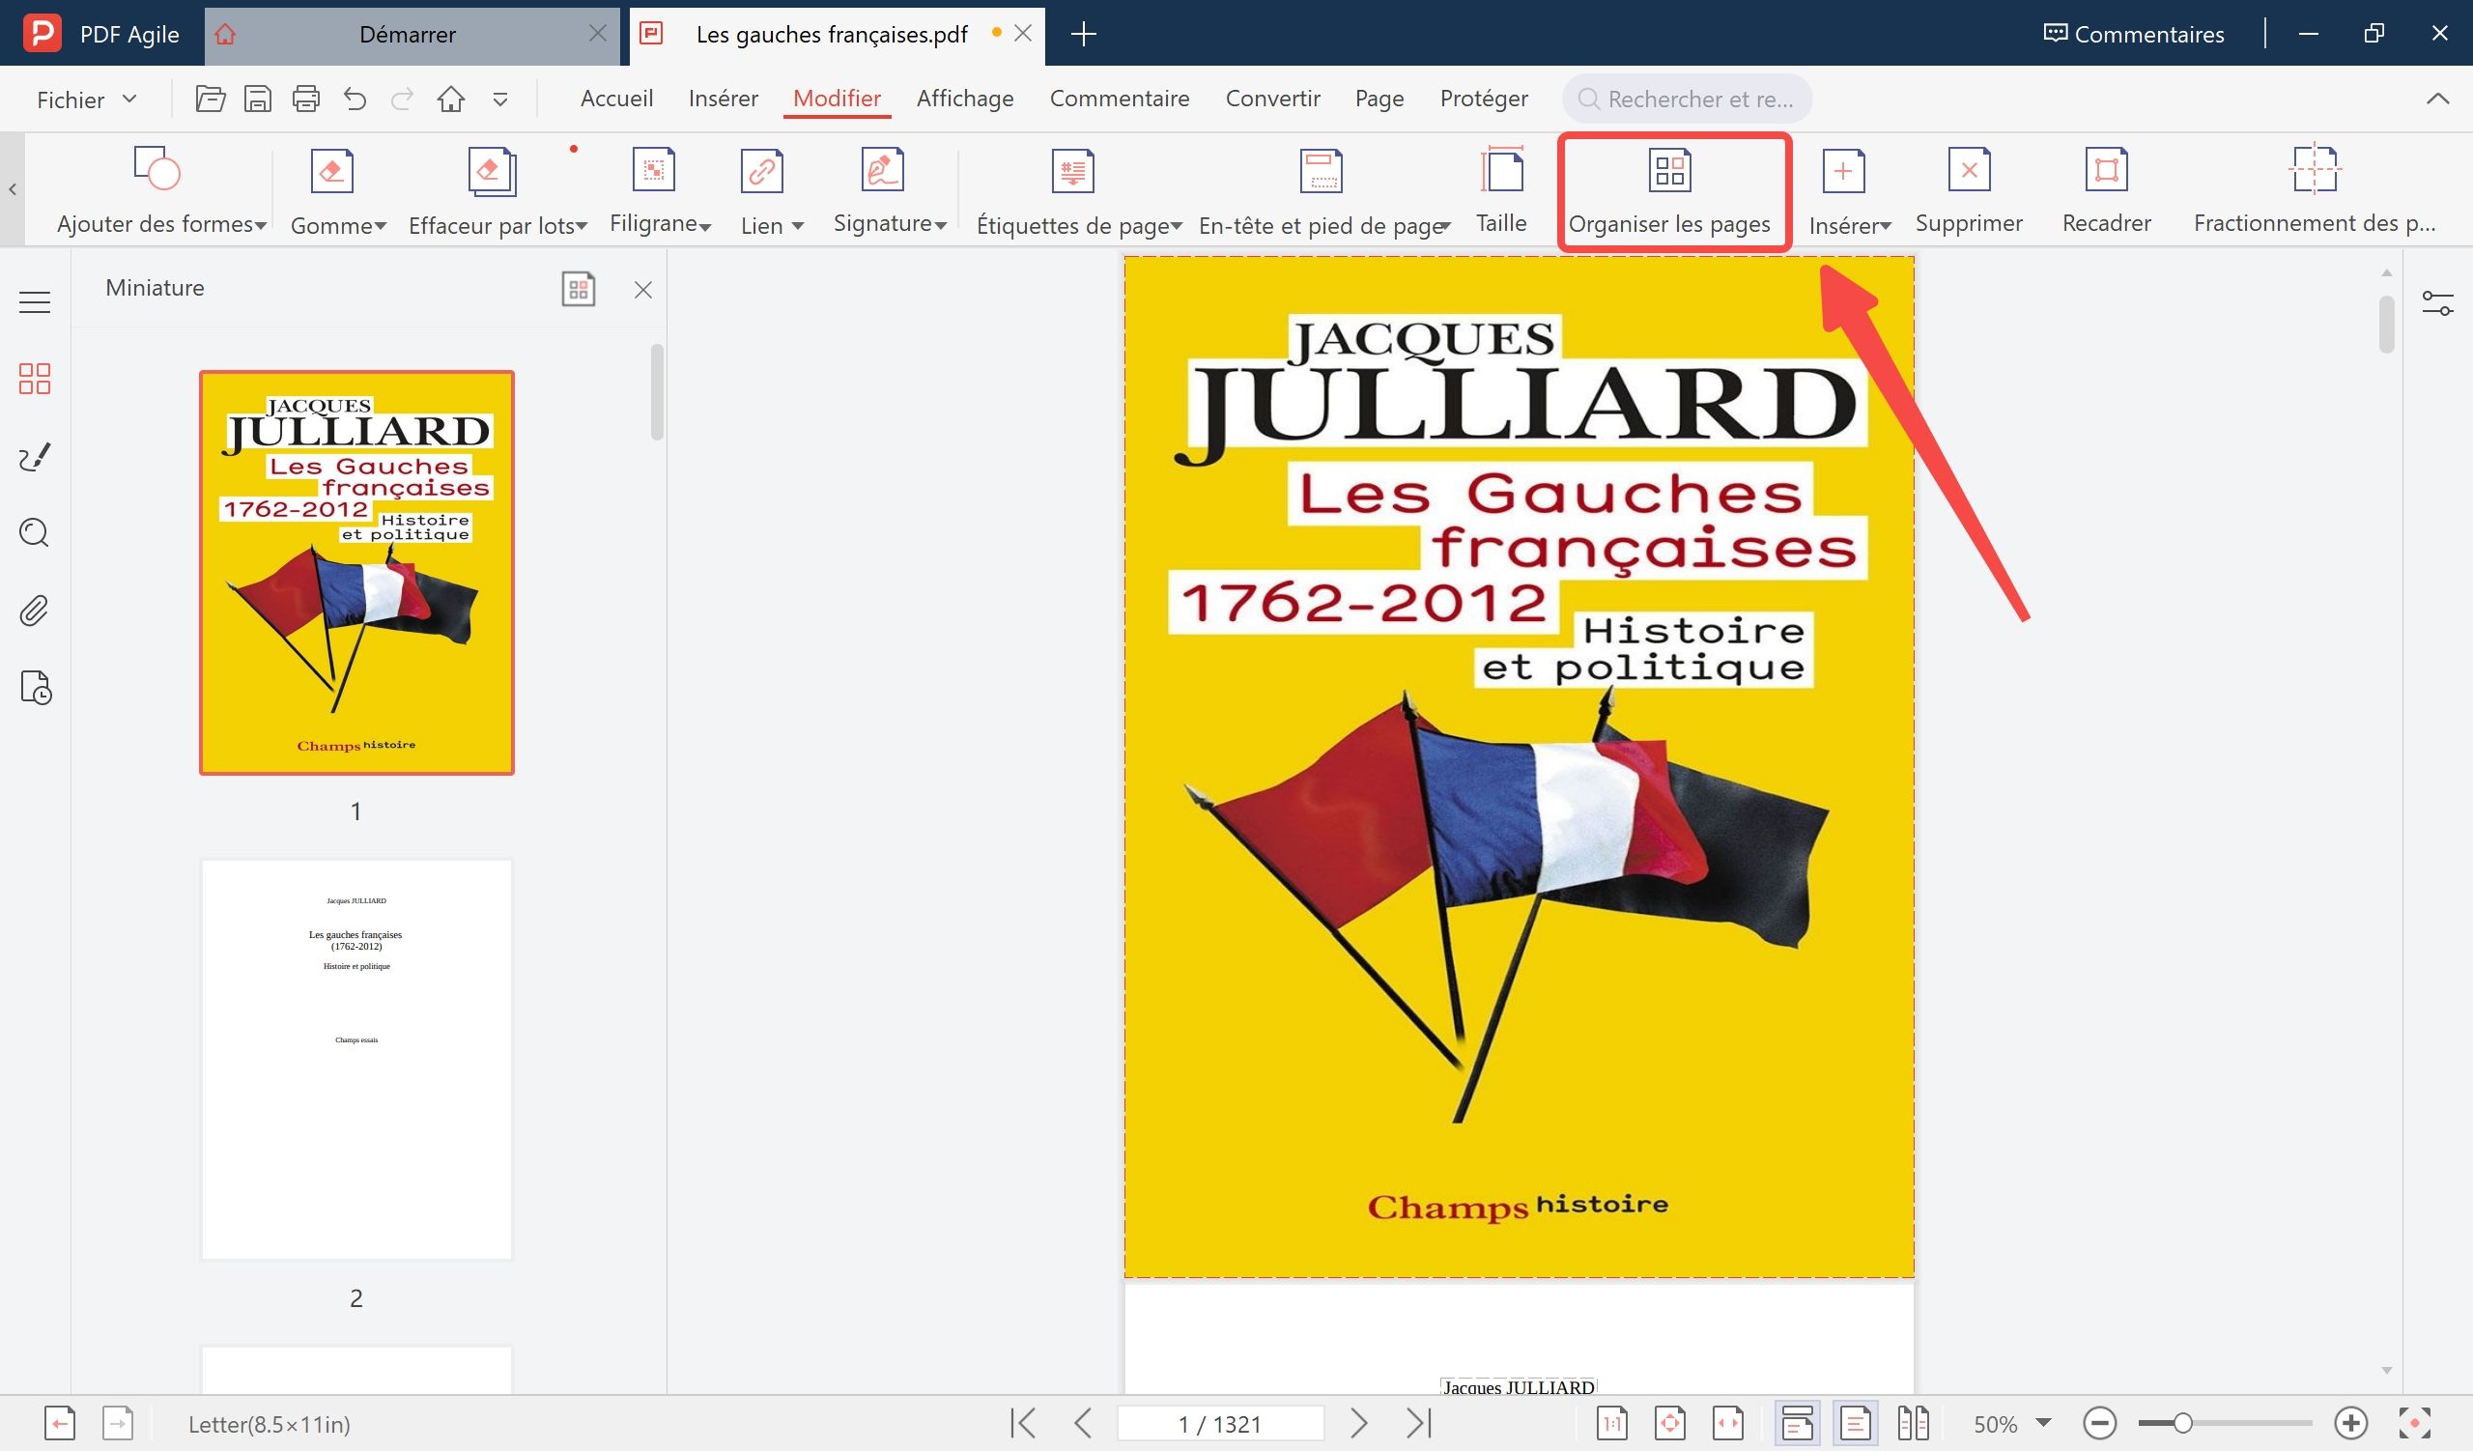Go to the next page
This screenshot has height=1451, width=2473.
click(x=1358, y=1423)
